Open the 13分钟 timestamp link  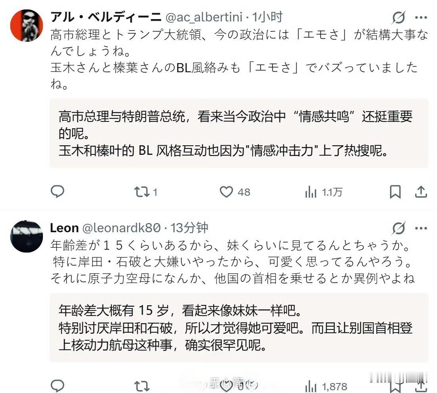(190, 228)
